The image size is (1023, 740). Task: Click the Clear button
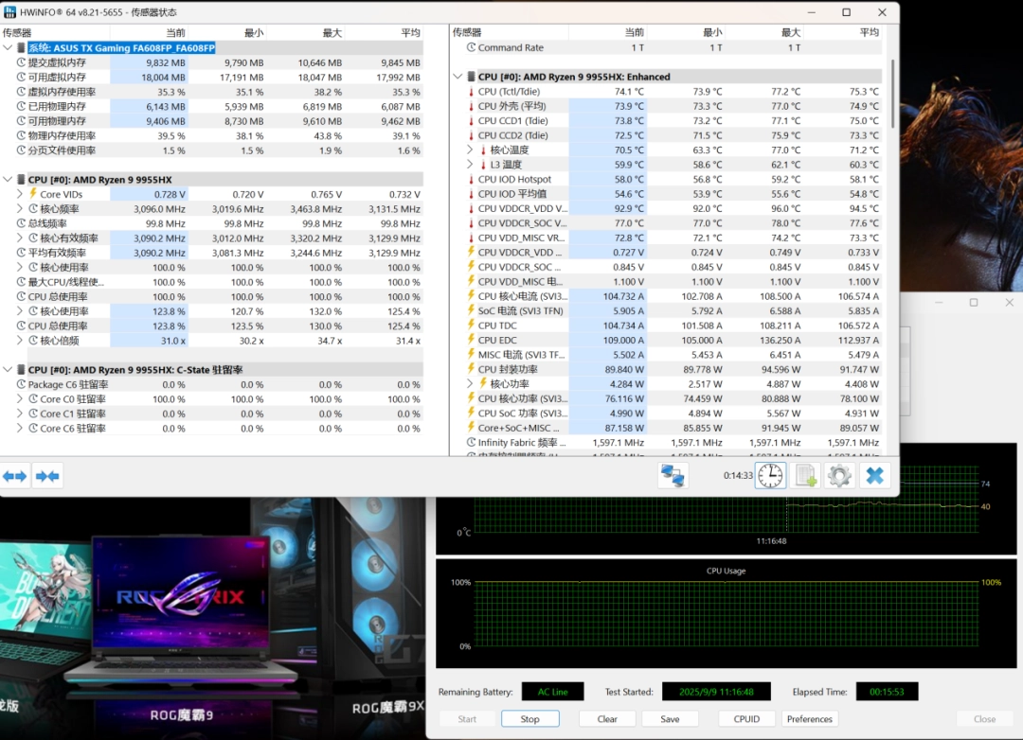tap(607, 719)
